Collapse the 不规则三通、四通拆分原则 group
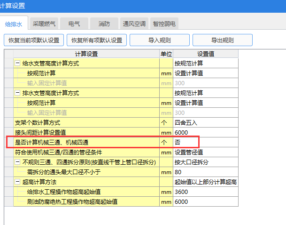Screen dimensions: 286x225 tap(18, 162)
